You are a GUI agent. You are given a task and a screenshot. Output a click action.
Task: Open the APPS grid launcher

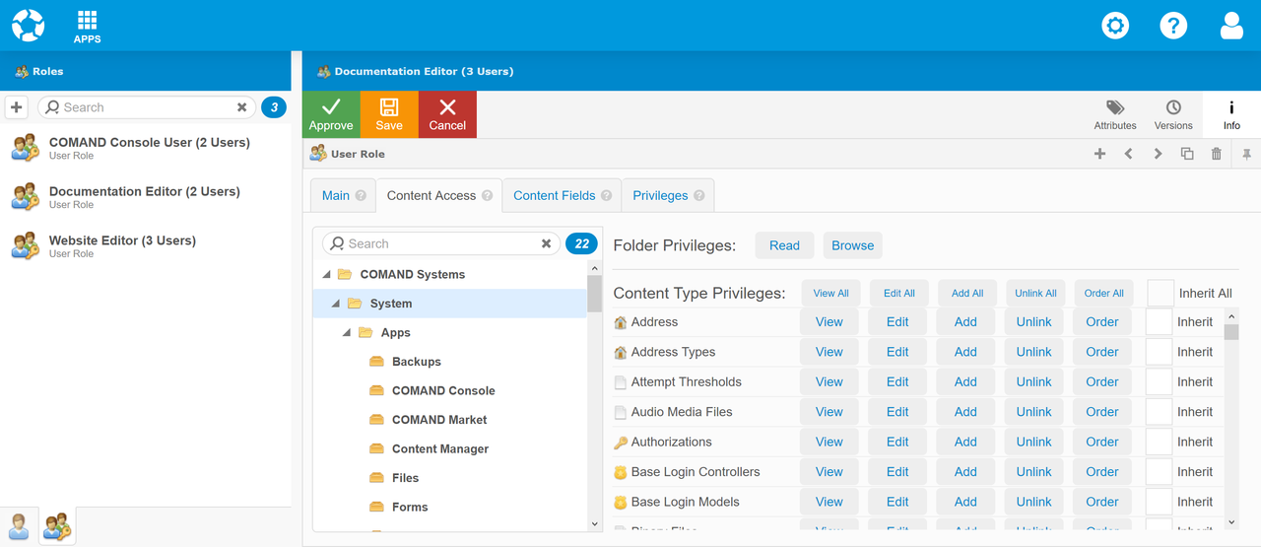click(87, 26)
